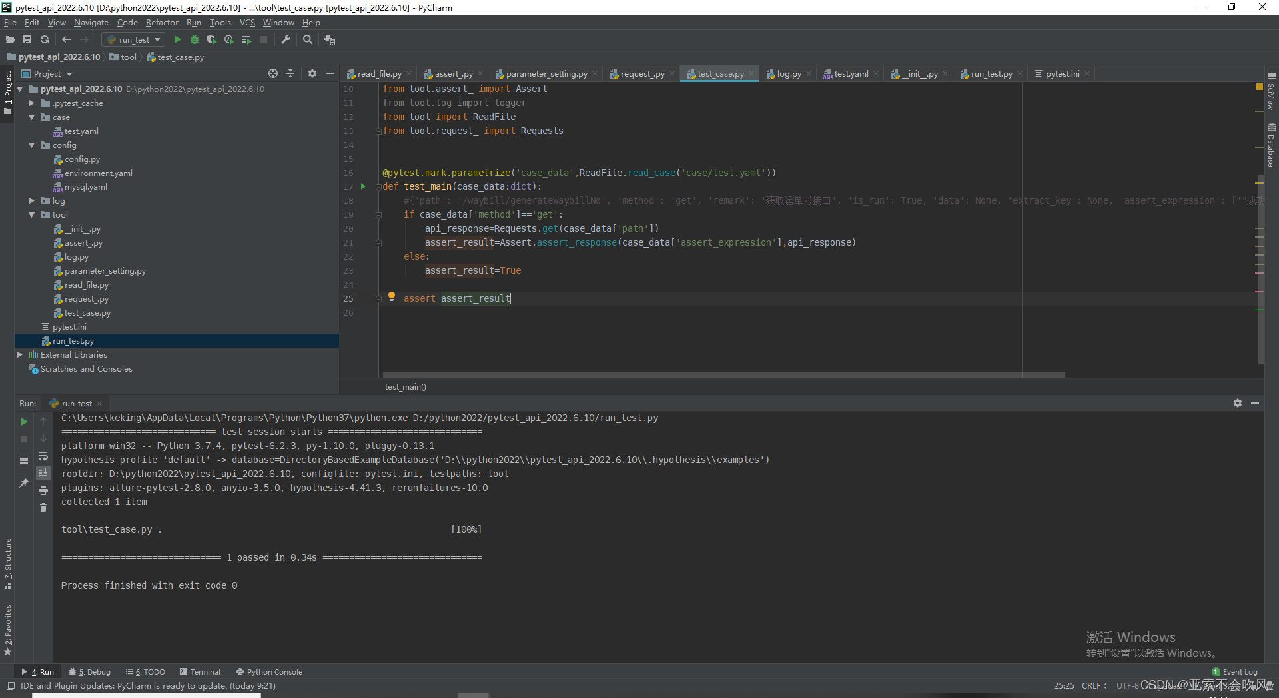Collapse the case folder
Viewport: 1279px width, 698px height.
tap(31, 117)
